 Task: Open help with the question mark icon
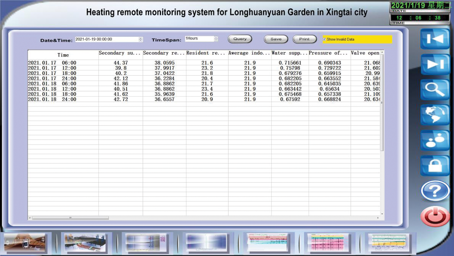click(x=435, y=191)
